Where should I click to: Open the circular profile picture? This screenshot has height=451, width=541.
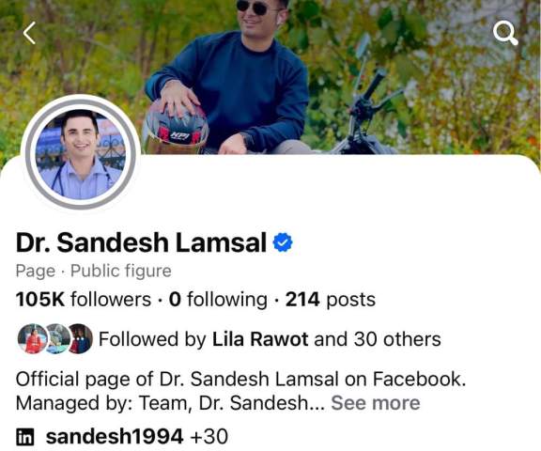[x=81, y=153]
